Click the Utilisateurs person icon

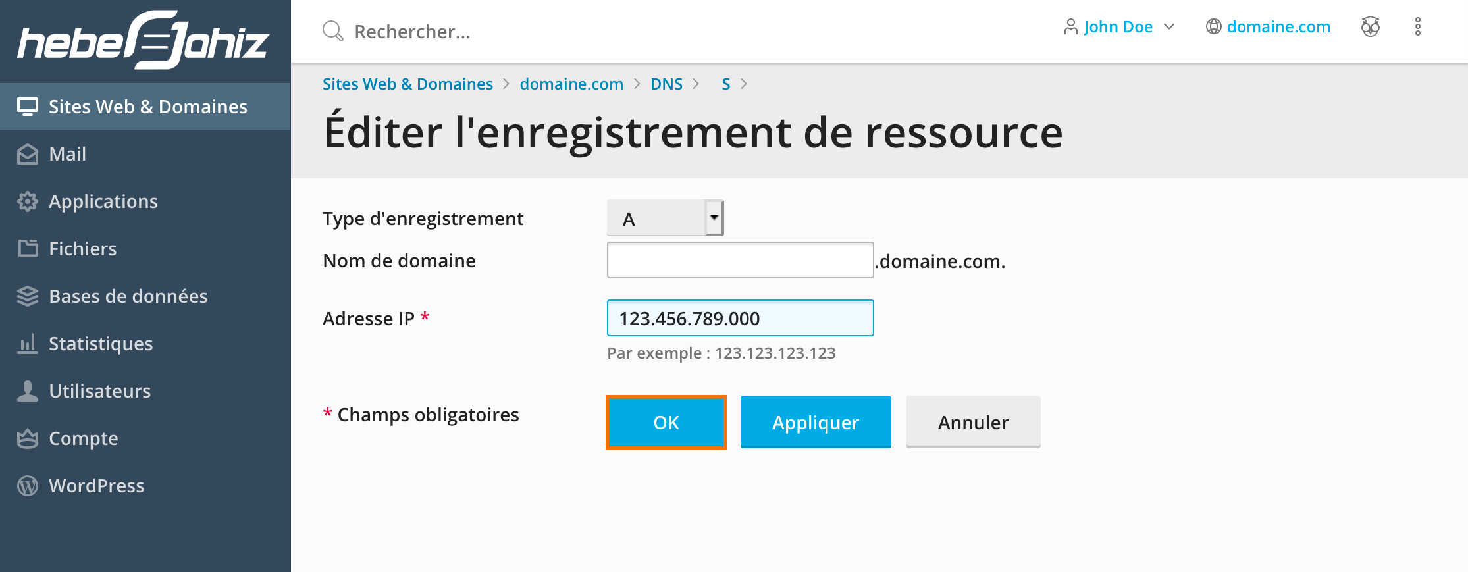coord(28,391)
